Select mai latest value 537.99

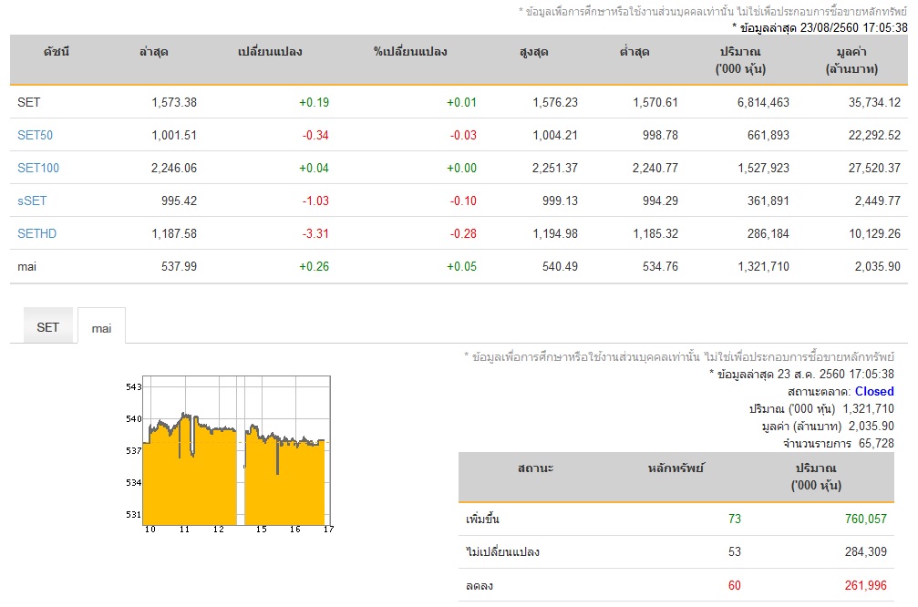180,266
